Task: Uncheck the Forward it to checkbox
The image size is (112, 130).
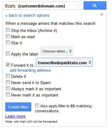Action: (8, 65)
